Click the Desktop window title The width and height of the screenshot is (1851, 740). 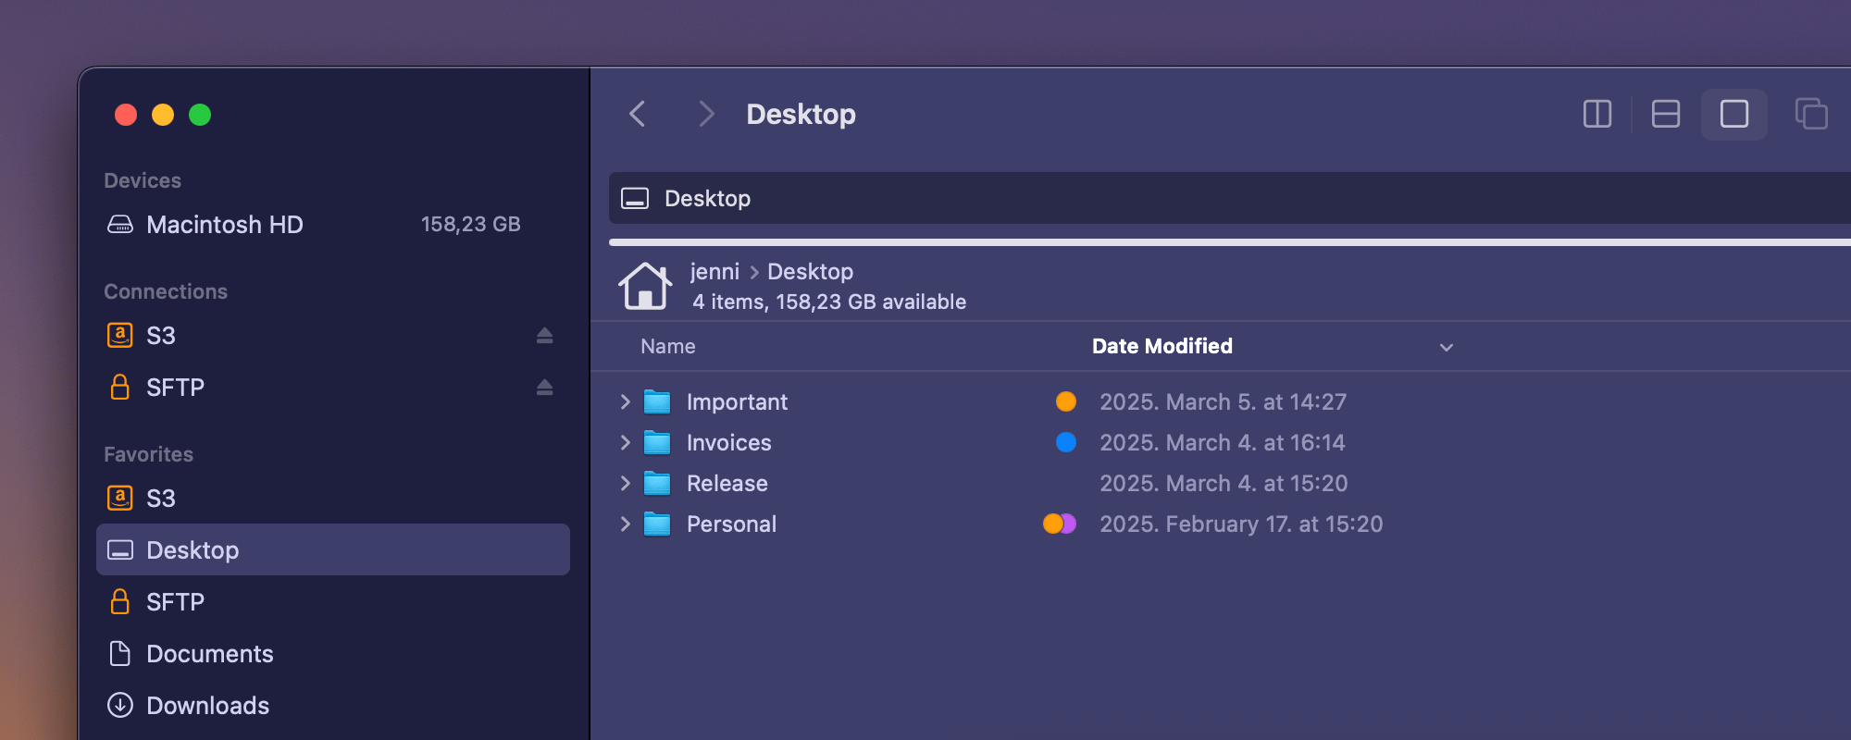point(801,114)
